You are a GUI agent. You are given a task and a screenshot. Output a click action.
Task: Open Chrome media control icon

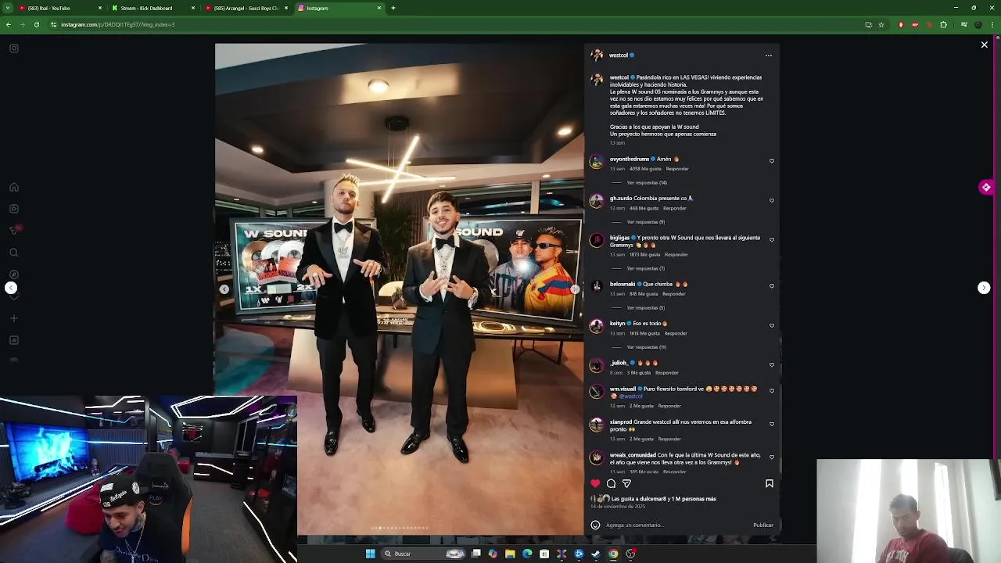point(964,24)
